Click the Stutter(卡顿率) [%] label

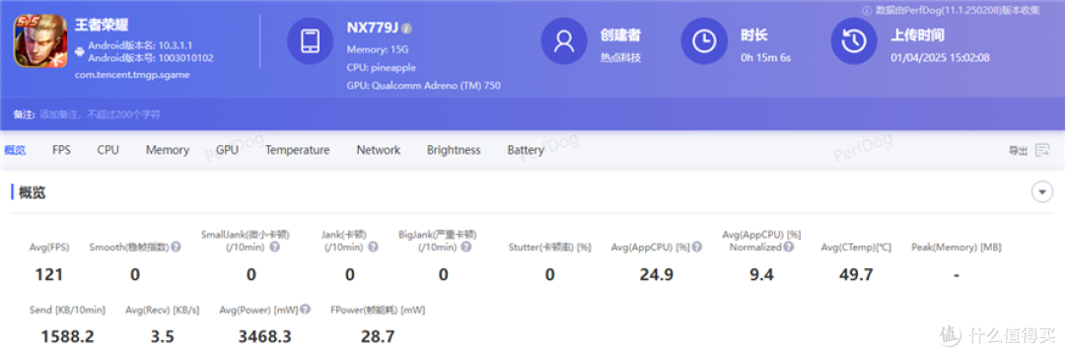pos(549,248)
